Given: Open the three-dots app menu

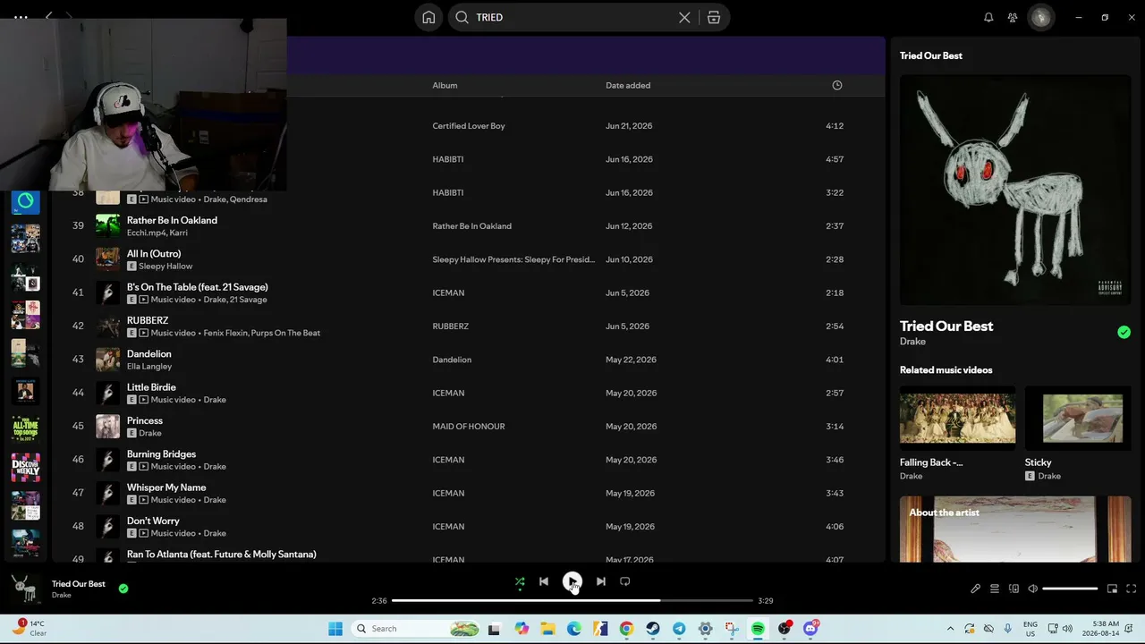Looking at the screenshot, I should pos(21,17).
